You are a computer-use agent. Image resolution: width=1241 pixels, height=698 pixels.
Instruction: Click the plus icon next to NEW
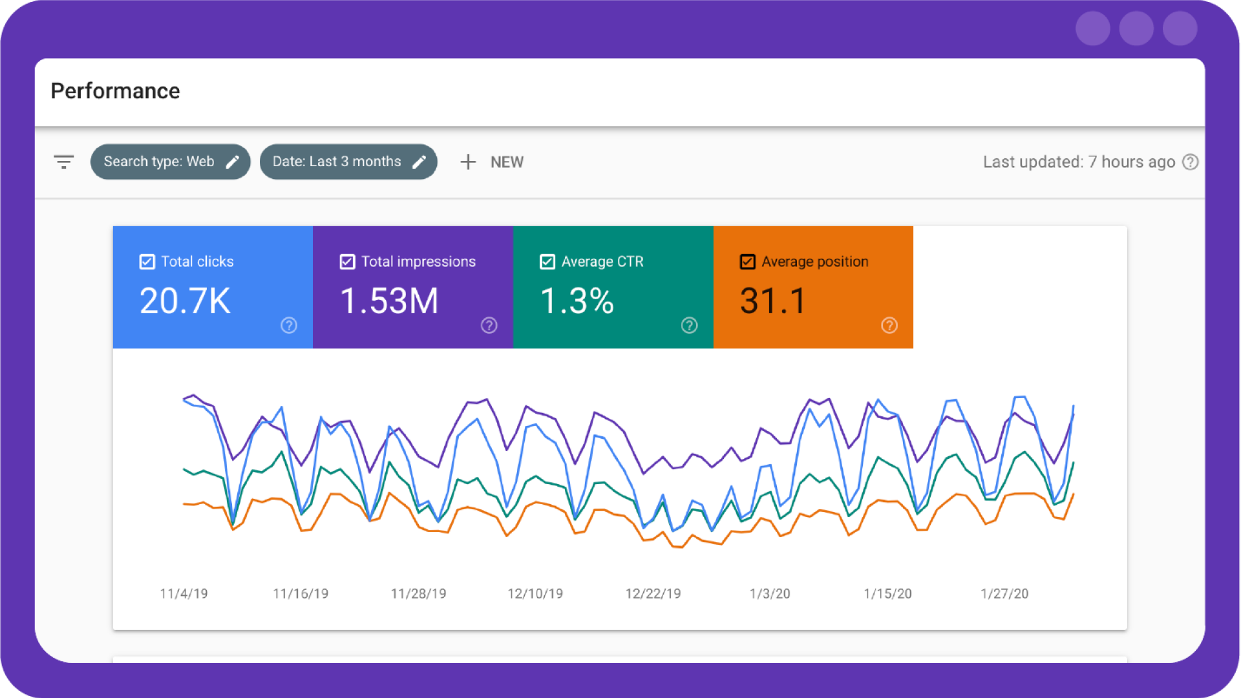[468, 162]
